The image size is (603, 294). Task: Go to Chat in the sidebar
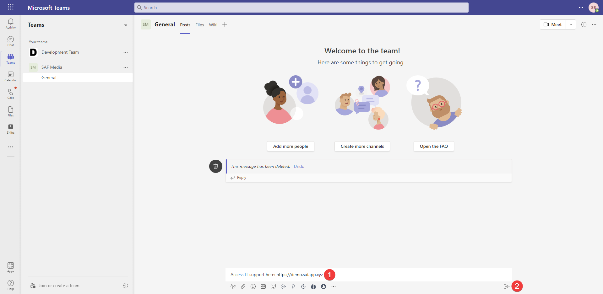pos(11,41)
